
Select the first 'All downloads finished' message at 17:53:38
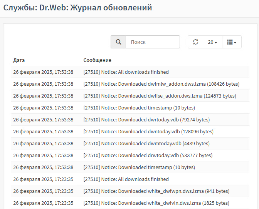126,72
